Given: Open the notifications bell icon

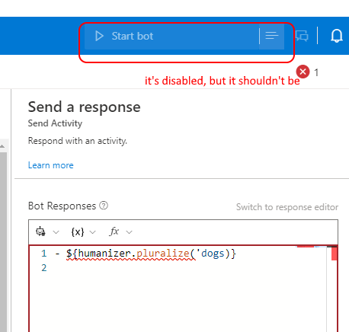Looking at the screenshot, I should coord(337,36).
